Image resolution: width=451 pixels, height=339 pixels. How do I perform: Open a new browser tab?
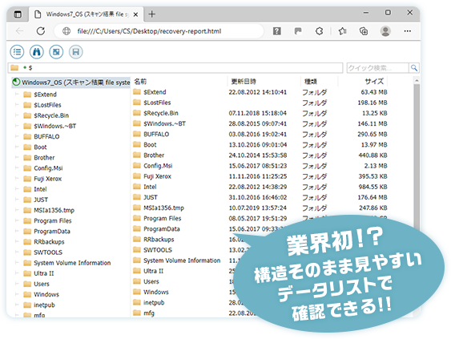click(x=152, y=14)
